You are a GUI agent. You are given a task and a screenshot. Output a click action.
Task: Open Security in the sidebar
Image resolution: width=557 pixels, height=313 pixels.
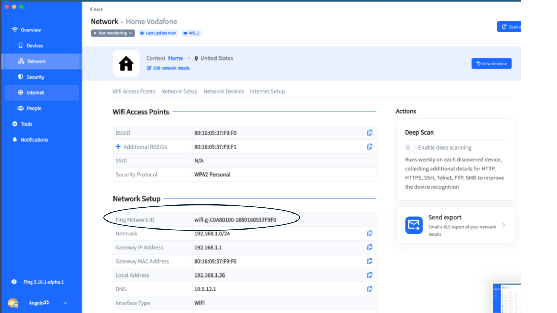(35, 77)
